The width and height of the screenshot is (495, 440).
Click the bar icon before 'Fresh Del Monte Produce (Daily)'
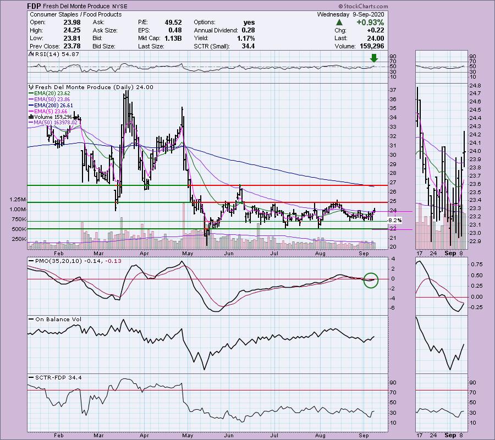point(31,87)
